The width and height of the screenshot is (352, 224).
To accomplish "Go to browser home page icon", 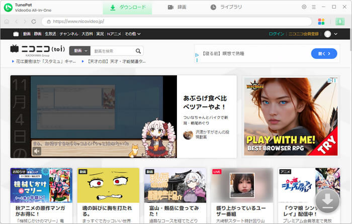I will (7, 22).
